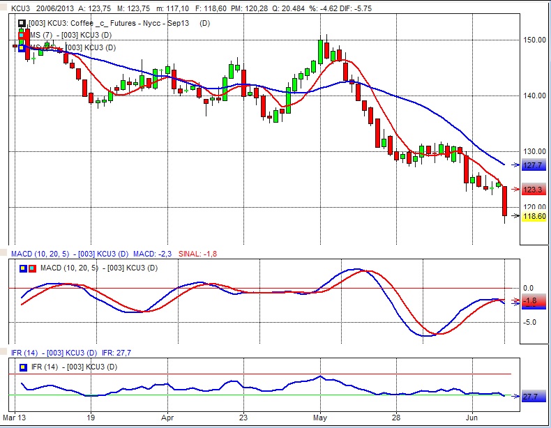This screenshot has width=551, height=428.
Task: Click the May marker on the date axis
Action: 319,418
